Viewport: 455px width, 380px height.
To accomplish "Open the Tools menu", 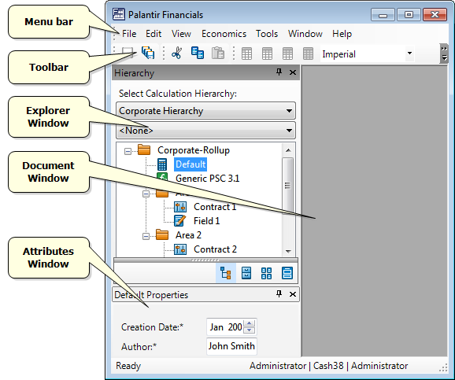I will [x=267, y=34].
